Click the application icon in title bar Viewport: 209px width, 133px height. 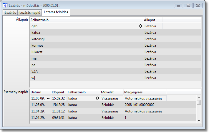tap(5, 6)
